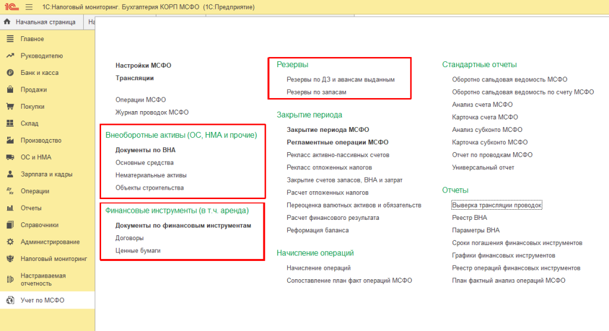This screenshot has height=331, width=609.
Task: Click the truck icon for ОС и НМА
Action: coord(10,157)
